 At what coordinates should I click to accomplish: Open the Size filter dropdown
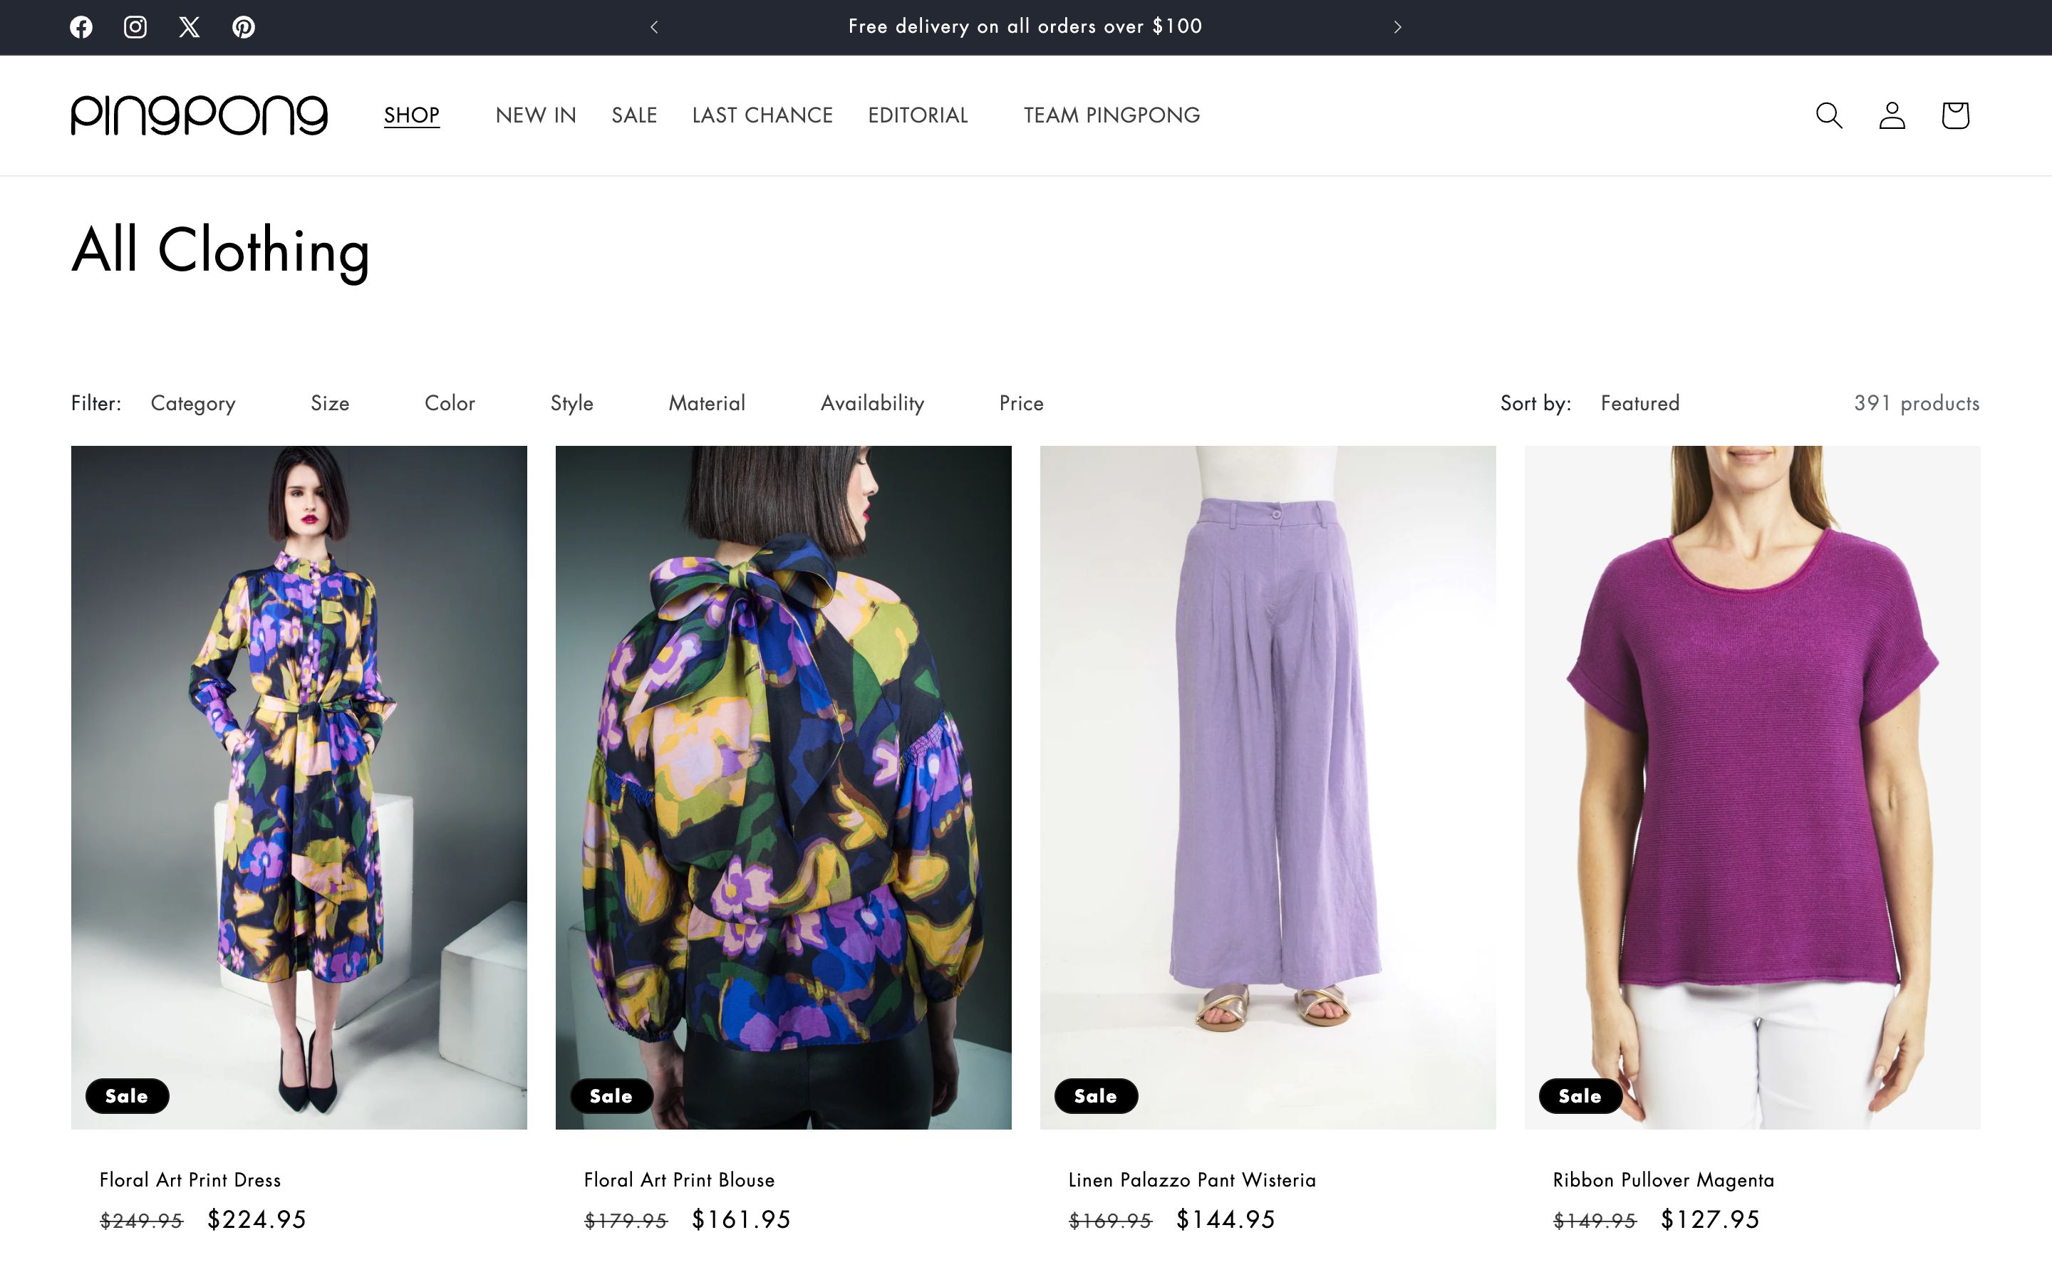point(330,404)
